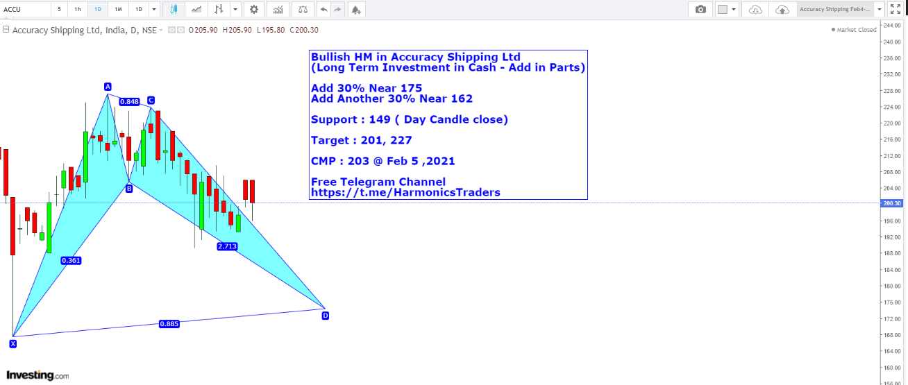Select the 1M interval

point(119,9)
